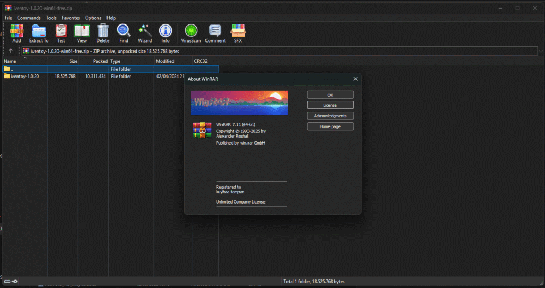Sort by the Name column header
The height and width of the screenshot is (288, 545).
24,61
